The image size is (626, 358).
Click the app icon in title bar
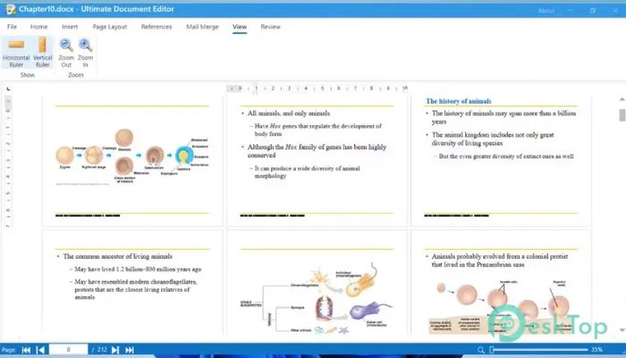click(10, 9)
